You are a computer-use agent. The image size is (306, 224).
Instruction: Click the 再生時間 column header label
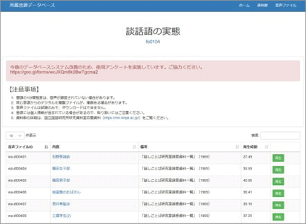click(250, 147)
